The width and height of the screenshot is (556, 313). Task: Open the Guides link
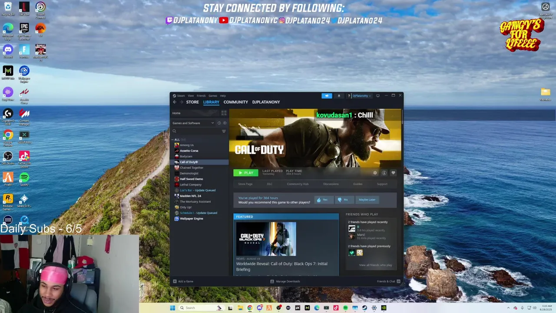(357, 184)
